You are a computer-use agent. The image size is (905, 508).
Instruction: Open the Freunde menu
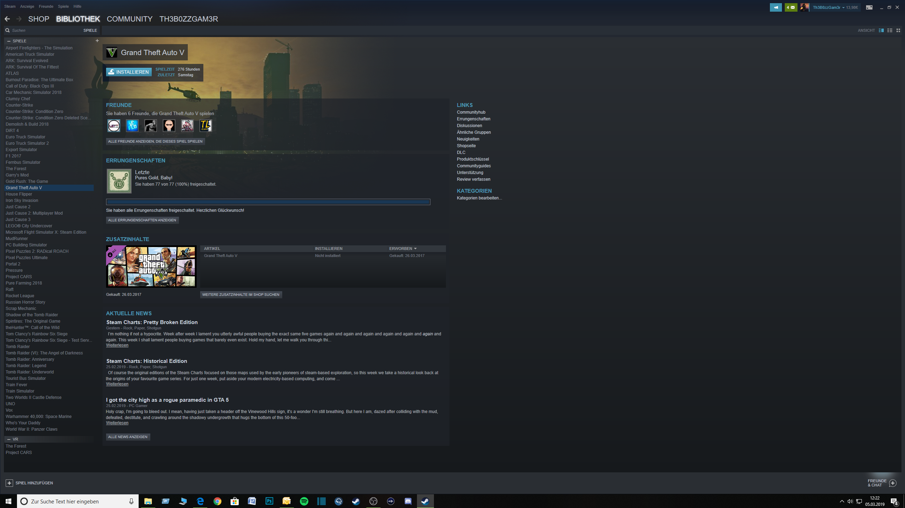(x=46, y=6)
